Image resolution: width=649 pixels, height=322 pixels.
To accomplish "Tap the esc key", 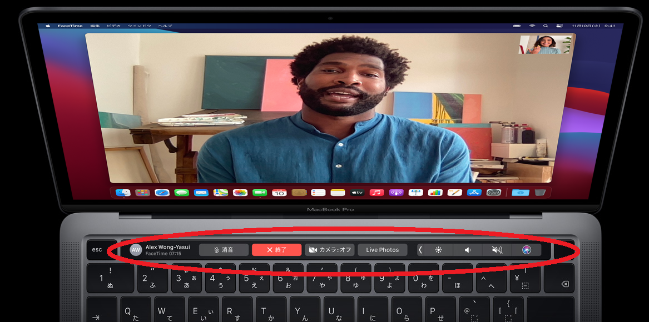I will click(97, 250).
